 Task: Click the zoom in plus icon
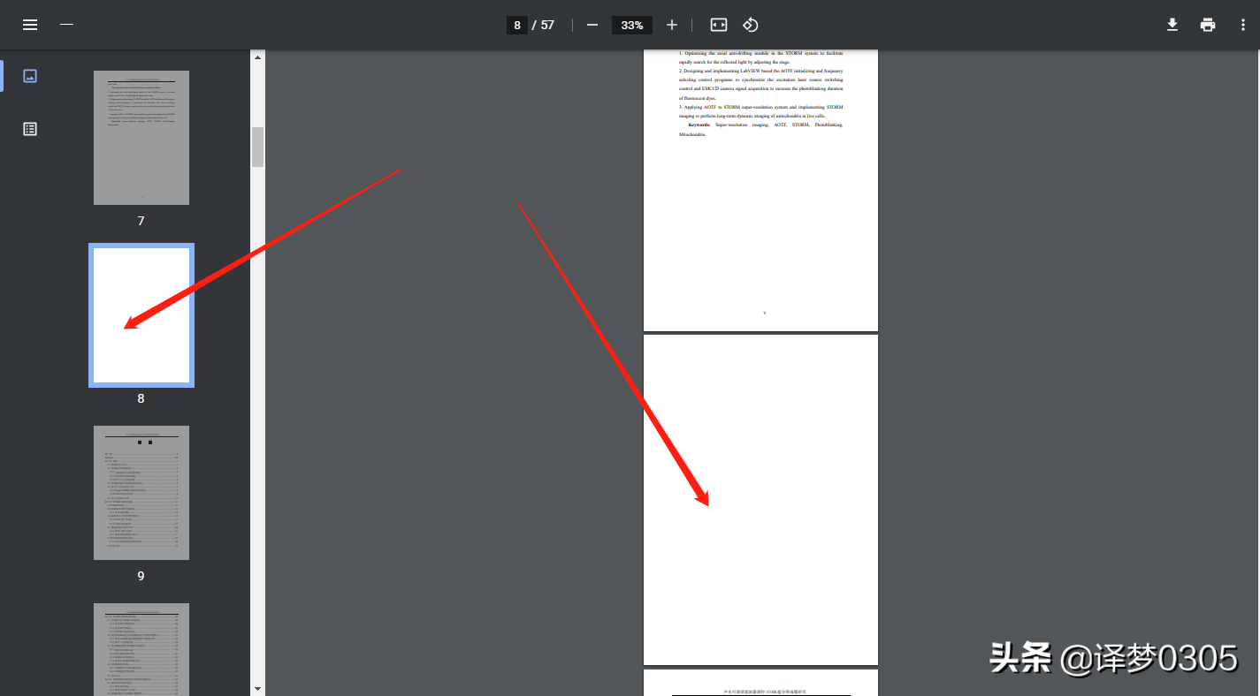(672, 25)
